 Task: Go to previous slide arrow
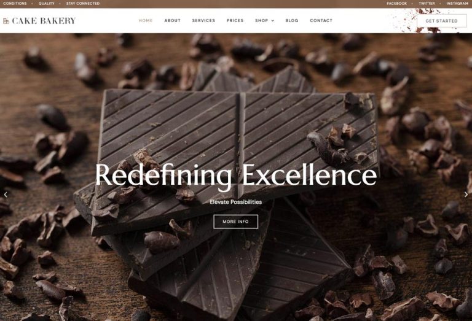pos(6,195)
